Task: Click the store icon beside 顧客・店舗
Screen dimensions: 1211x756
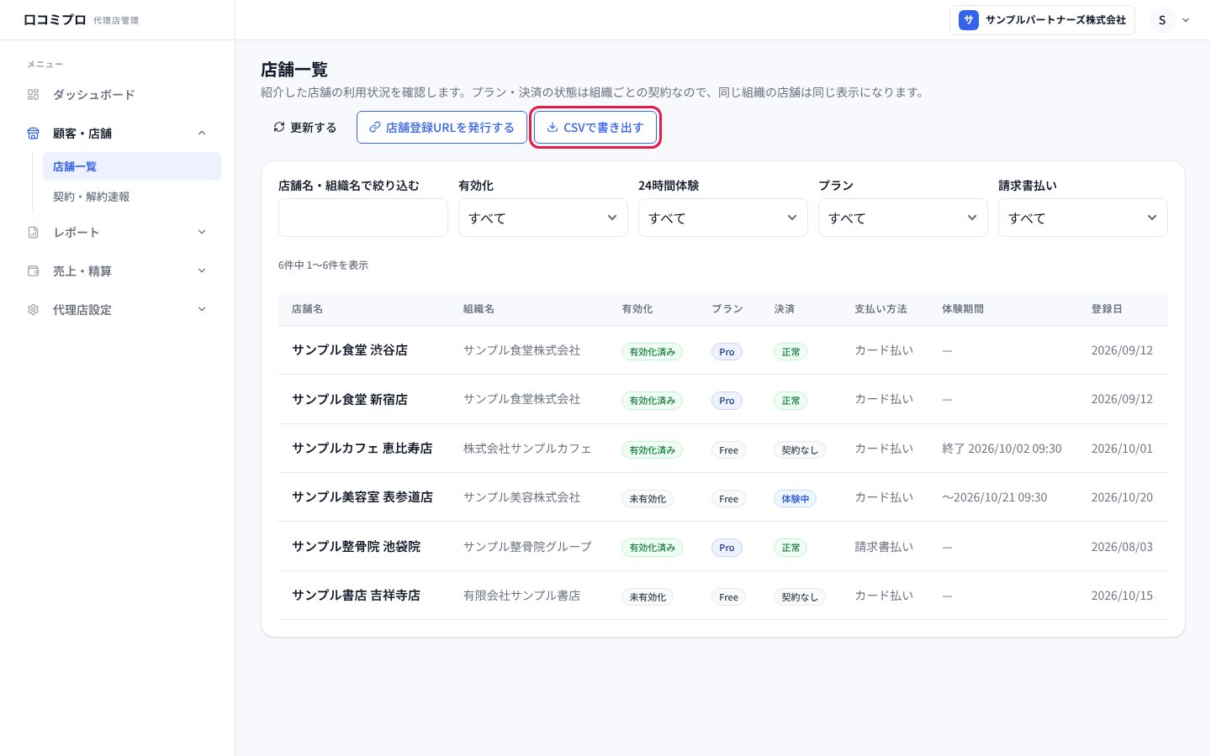Action: [34, 134]
